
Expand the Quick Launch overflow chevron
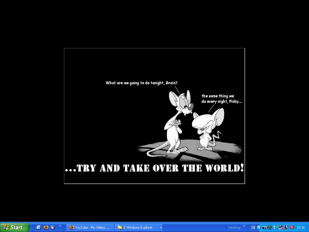(x=60, y=226)
